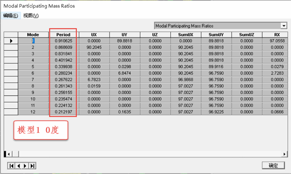The height and width of the screenshot is (174, 291).
Task: Click RX value 2.7283 in Mode 6 row
Action: click(275, 73)
